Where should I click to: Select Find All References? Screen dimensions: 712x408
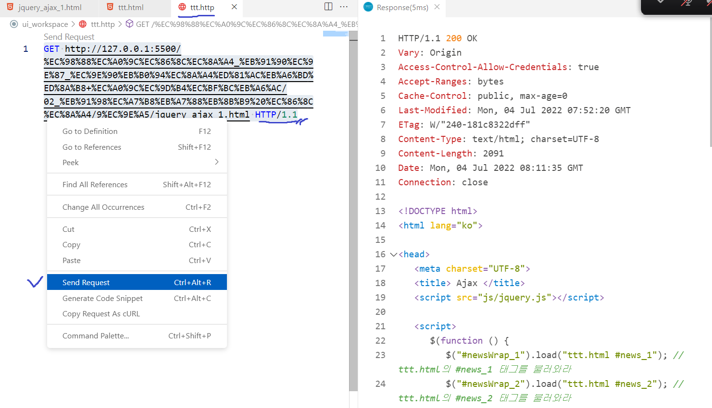tap(137, 184)
